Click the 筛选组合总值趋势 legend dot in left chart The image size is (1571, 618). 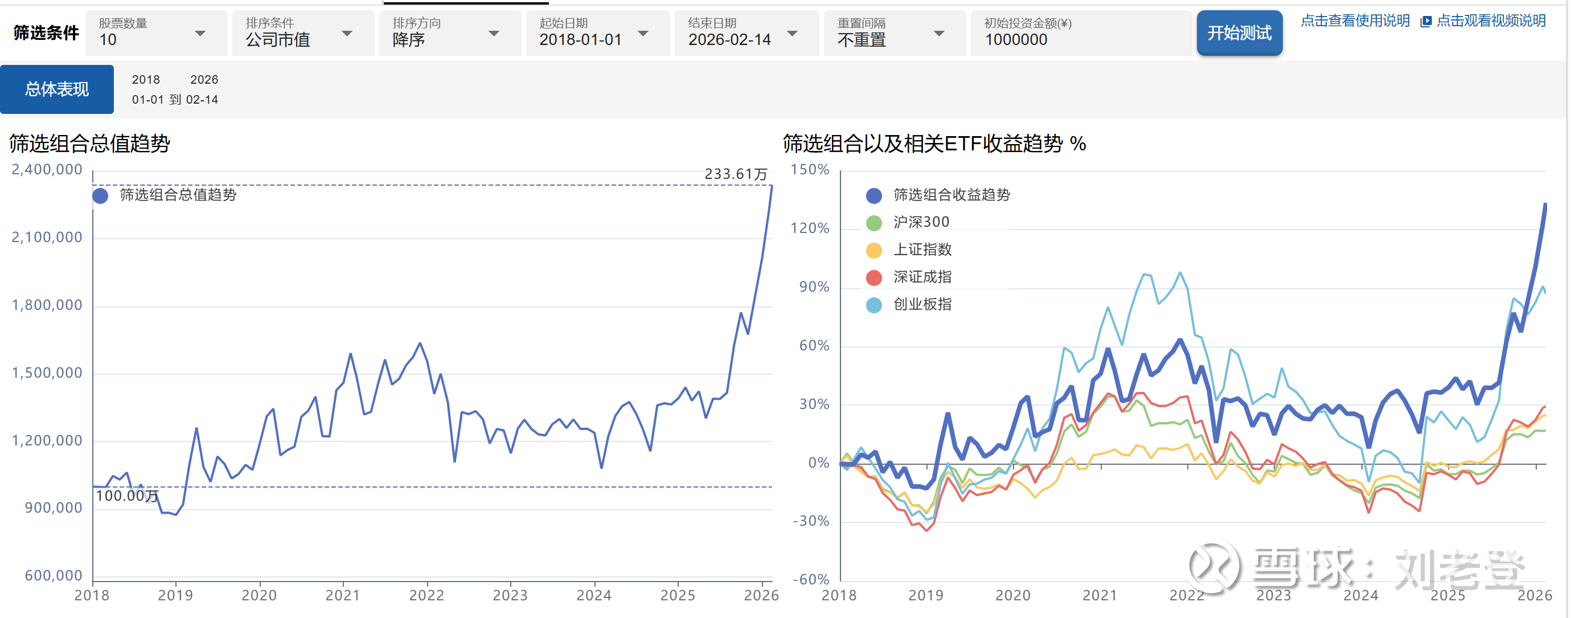101,196
